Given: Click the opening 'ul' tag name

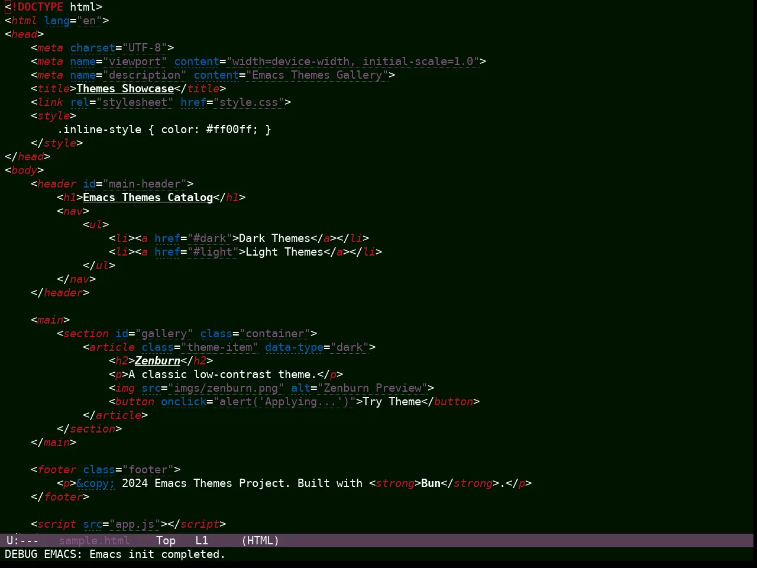Looking at the screenshot, I should [x=96, y=225].
